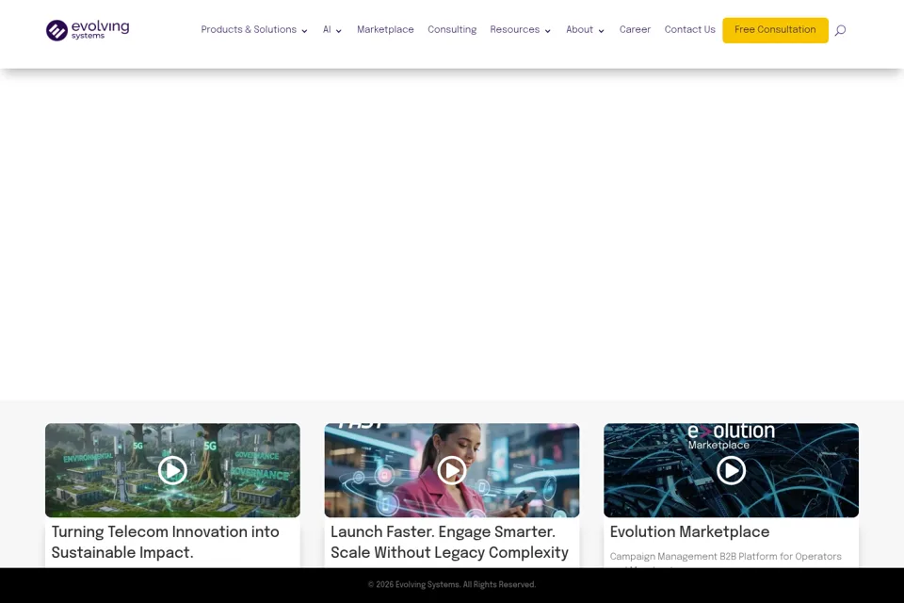The image size is (904, 603).
Task: Expand the Products & Solutions chevron
Action: click(x=304, y=31)
